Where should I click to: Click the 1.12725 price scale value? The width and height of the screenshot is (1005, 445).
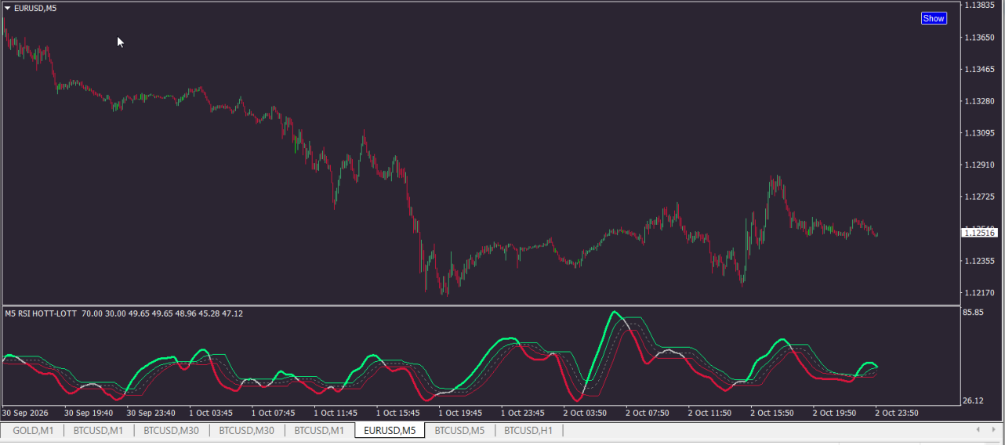point(980,197)
